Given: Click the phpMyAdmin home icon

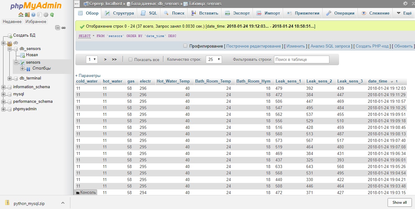Looking at the screenshot, I should [21, 15].
